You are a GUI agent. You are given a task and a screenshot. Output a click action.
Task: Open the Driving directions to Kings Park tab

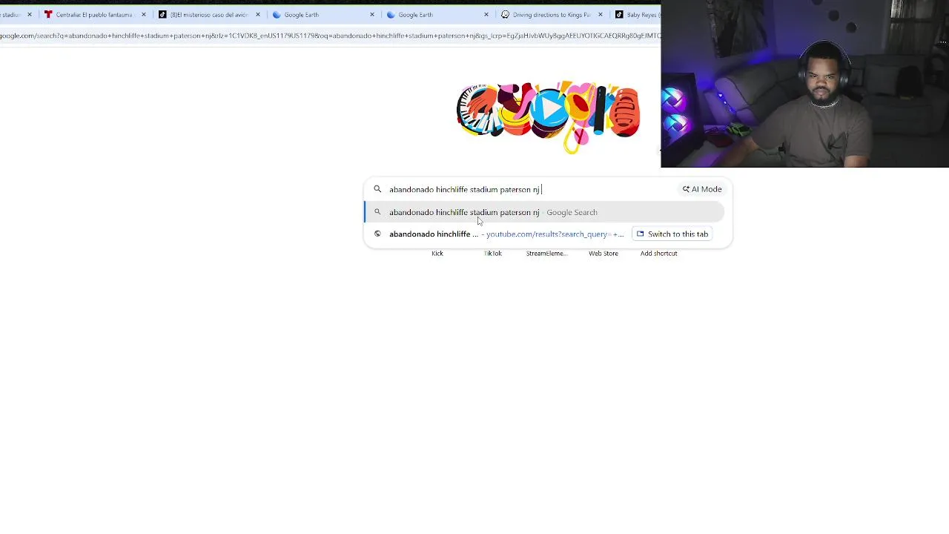[552, 14]
